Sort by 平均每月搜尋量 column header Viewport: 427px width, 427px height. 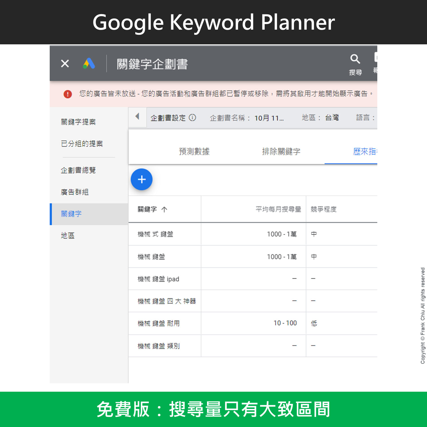(x=278, y=209)
